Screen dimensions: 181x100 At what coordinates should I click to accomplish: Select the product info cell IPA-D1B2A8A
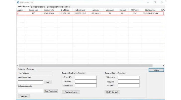49,13
